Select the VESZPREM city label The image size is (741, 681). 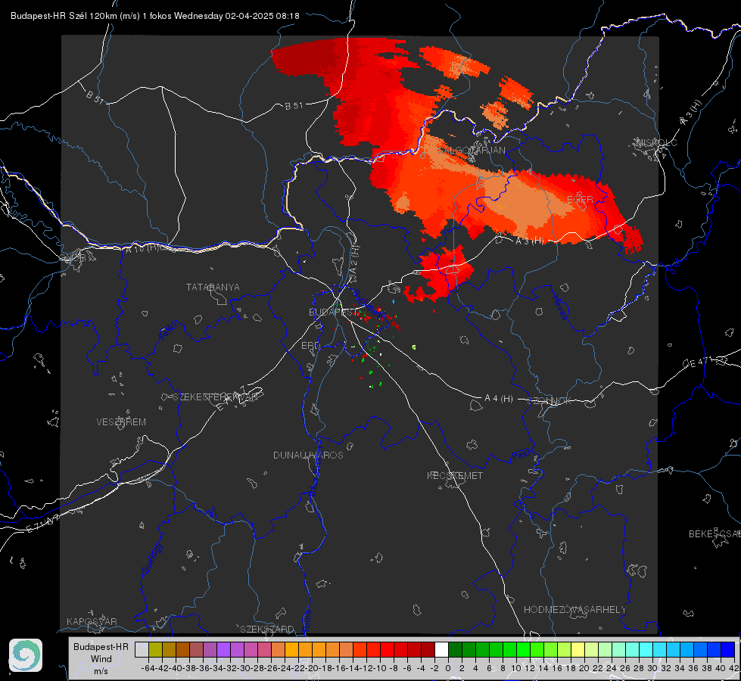[121, 421]
